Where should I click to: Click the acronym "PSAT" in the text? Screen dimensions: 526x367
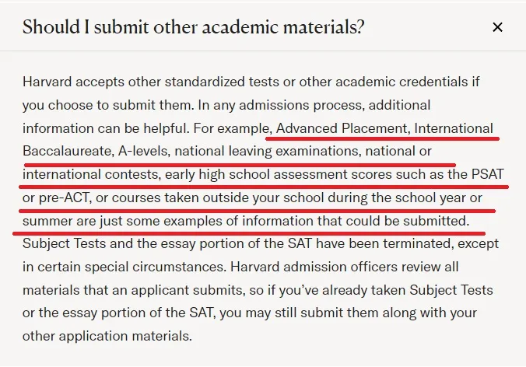[x=488, y=174]
